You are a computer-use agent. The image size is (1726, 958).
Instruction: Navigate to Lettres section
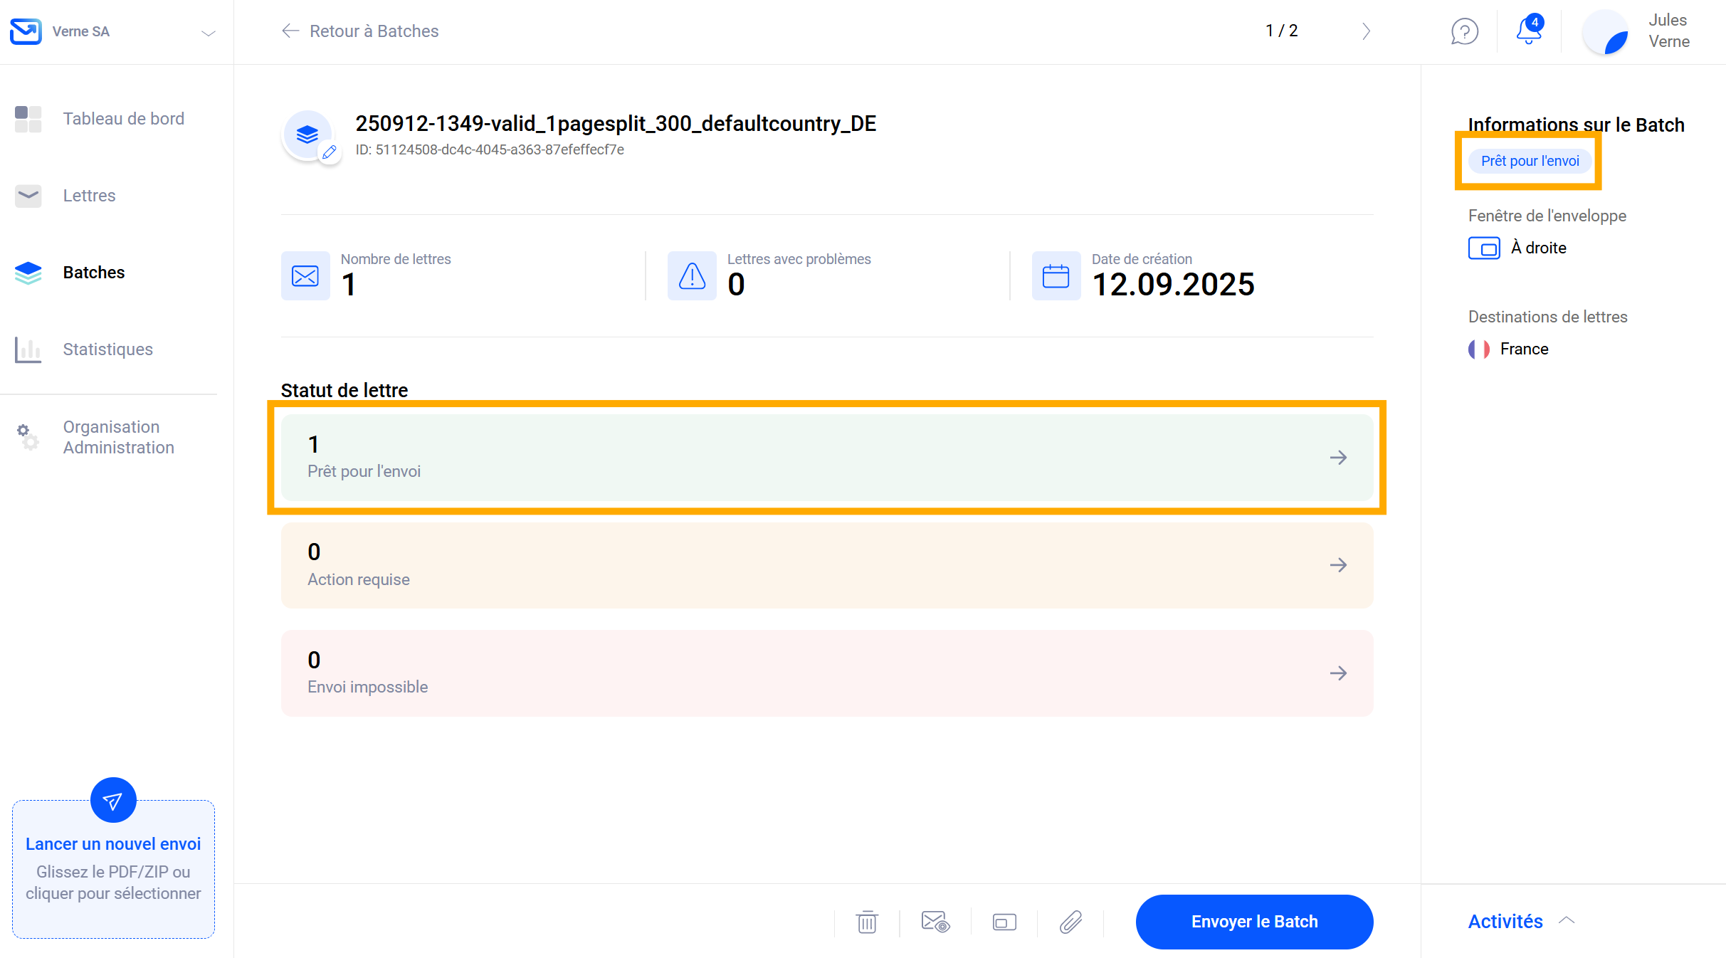pos(89,196)
